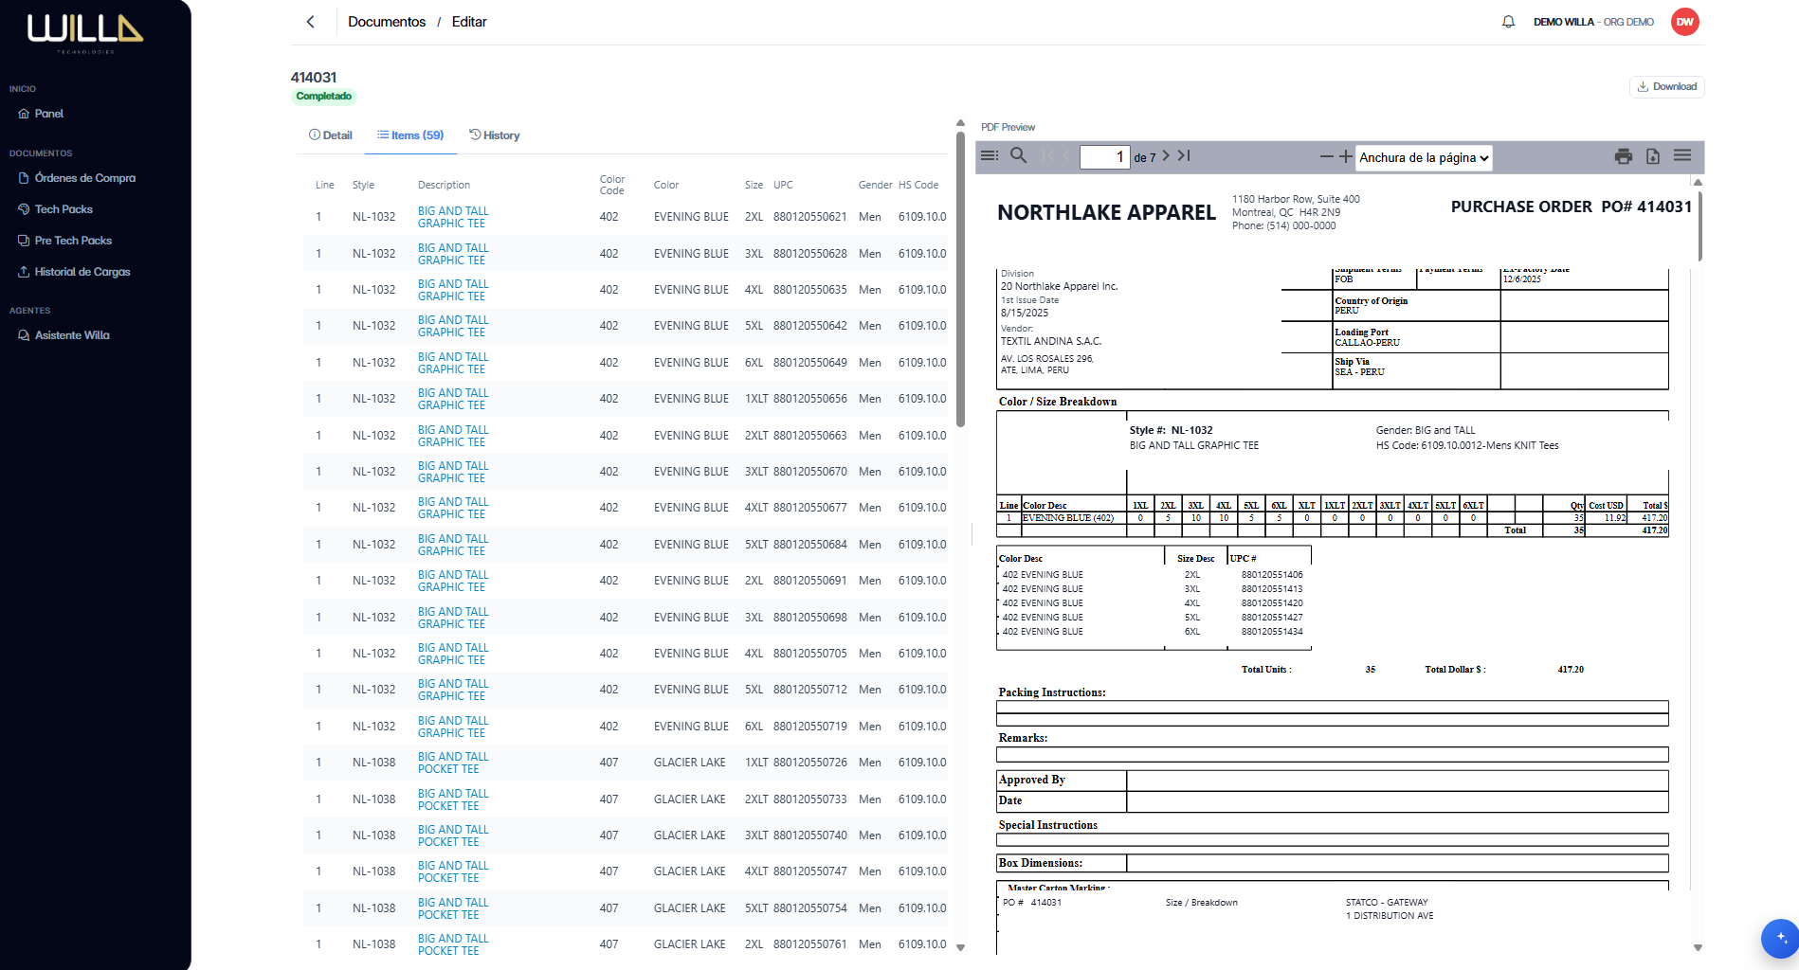This screenshot has width=1799, height=970.
Task: Zoom out PDF with minus icon
Action: [1327, 156]
